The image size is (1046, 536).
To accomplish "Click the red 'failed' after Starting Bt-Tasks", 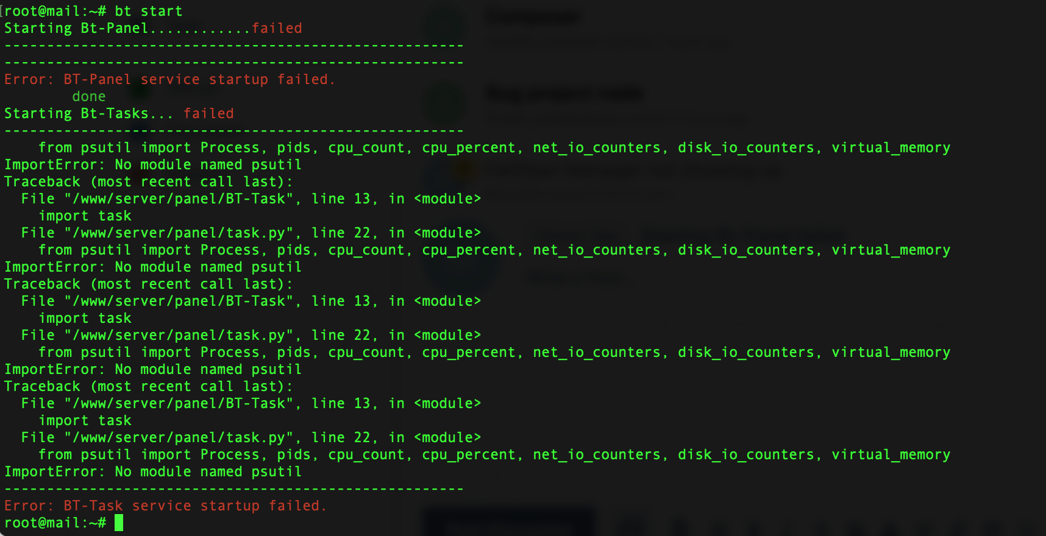I will coord(208,113).
